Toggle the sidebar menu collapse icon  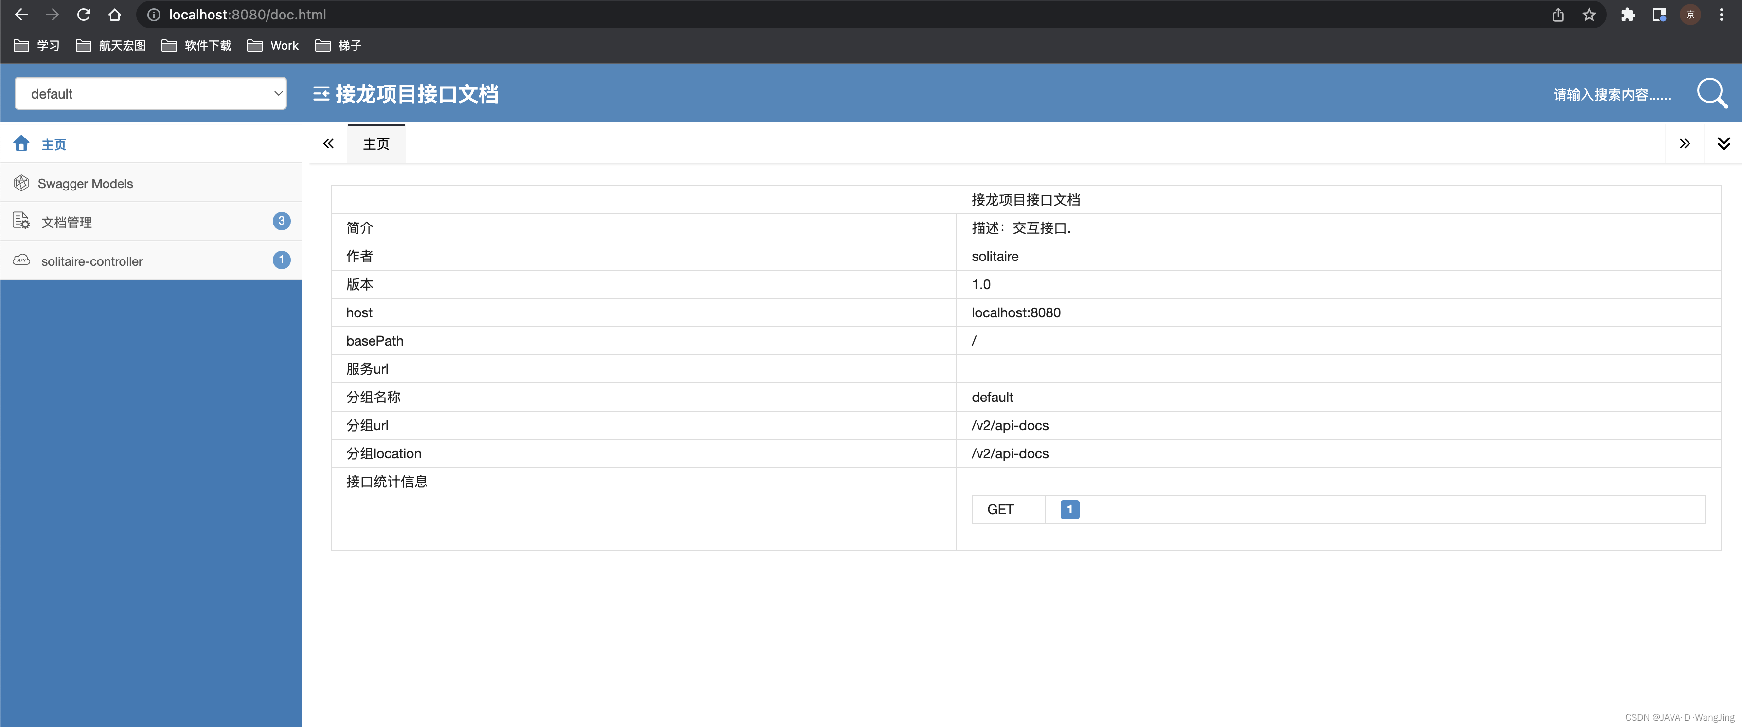(321, 94)
